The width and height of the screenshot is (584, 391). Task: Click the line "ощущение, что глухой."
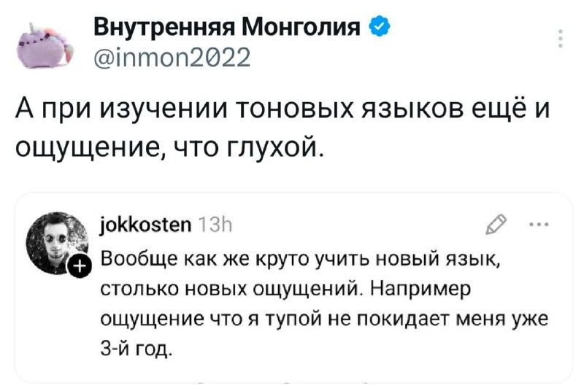(x=169, y=148)
